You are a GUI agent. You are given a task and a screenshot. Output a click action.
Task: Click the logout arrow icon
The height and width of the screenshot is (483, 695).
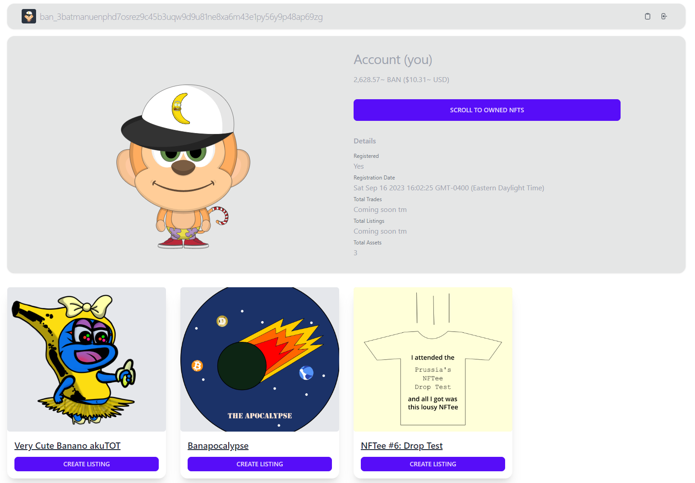click(x=664, y=16)
